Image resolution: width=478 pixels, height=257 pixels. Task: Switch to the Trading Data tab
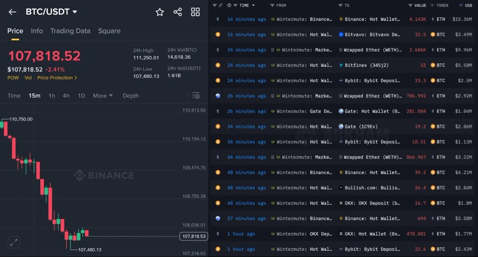coord(70,31)
